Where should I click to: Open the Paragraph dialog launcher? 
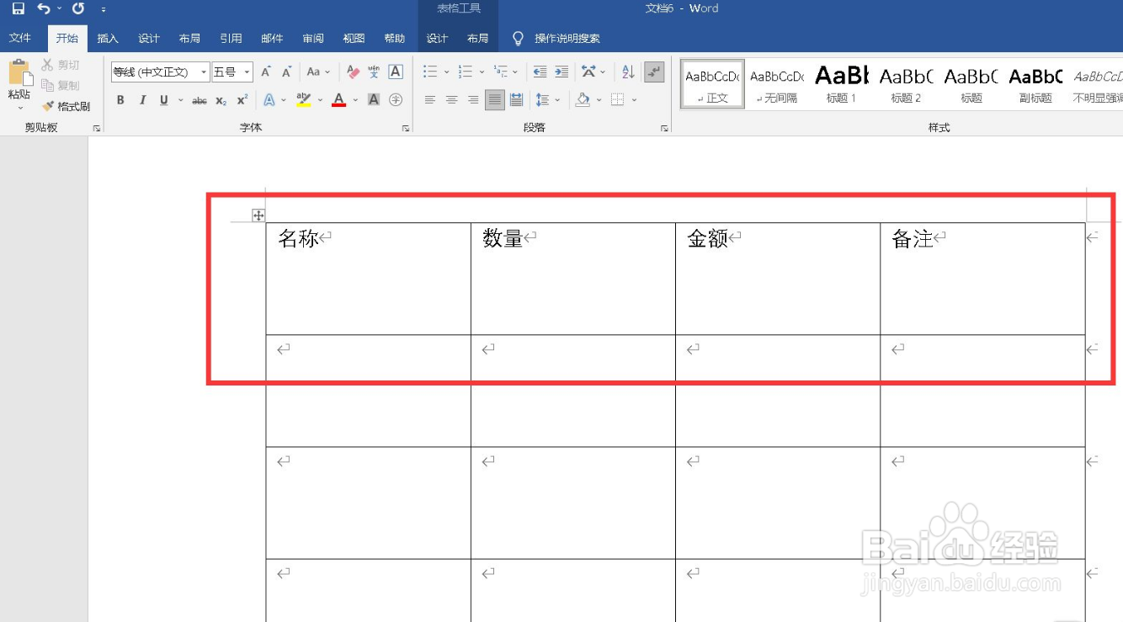tap(664, 129)
